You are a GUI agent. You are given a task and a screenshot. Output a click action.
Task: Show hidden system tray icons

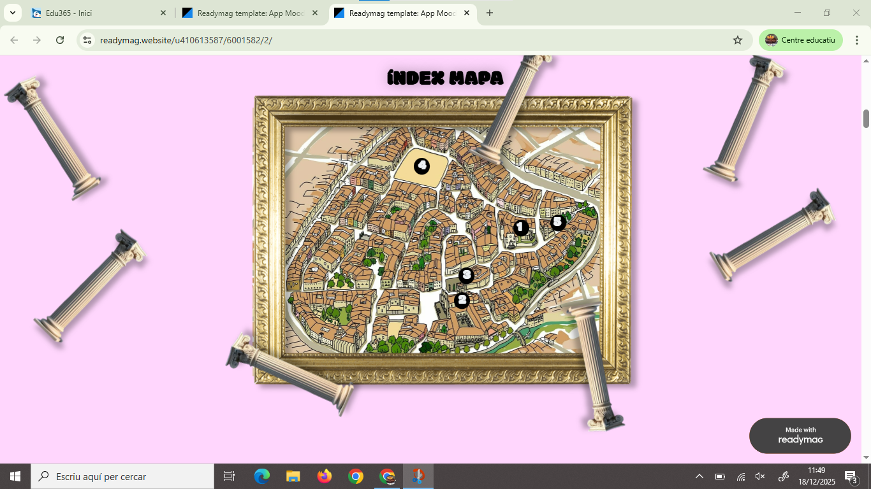coord(699,476)
